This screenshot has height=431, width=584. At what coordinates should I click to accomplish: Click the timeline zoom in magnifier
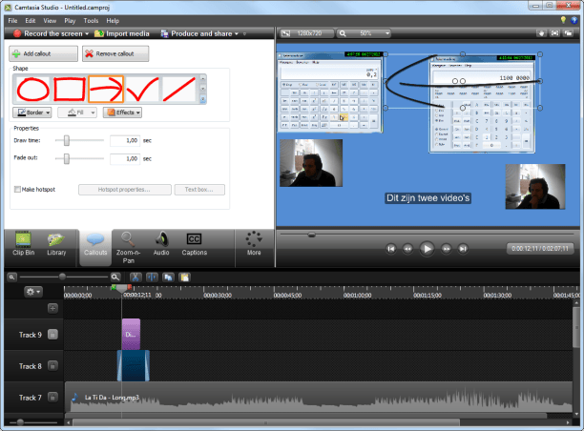[115, 277]
